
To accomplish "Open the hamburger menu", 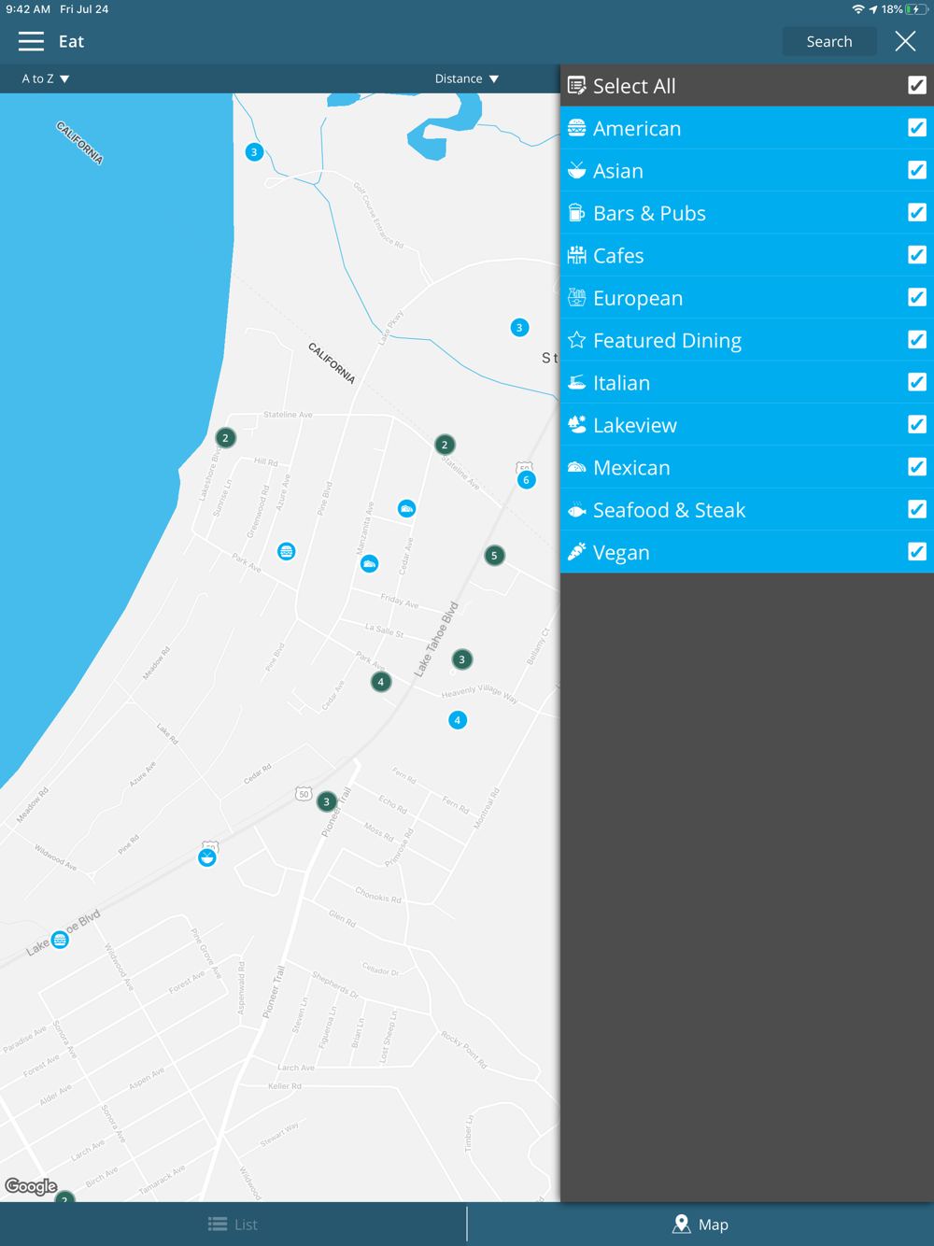I will (31, 41).
